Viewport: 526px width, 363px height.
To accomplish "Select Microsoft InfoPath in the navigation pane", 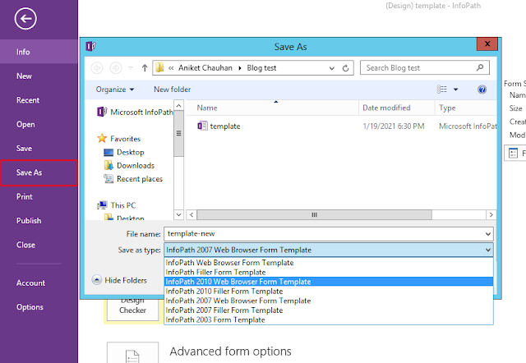I will 135,112.
